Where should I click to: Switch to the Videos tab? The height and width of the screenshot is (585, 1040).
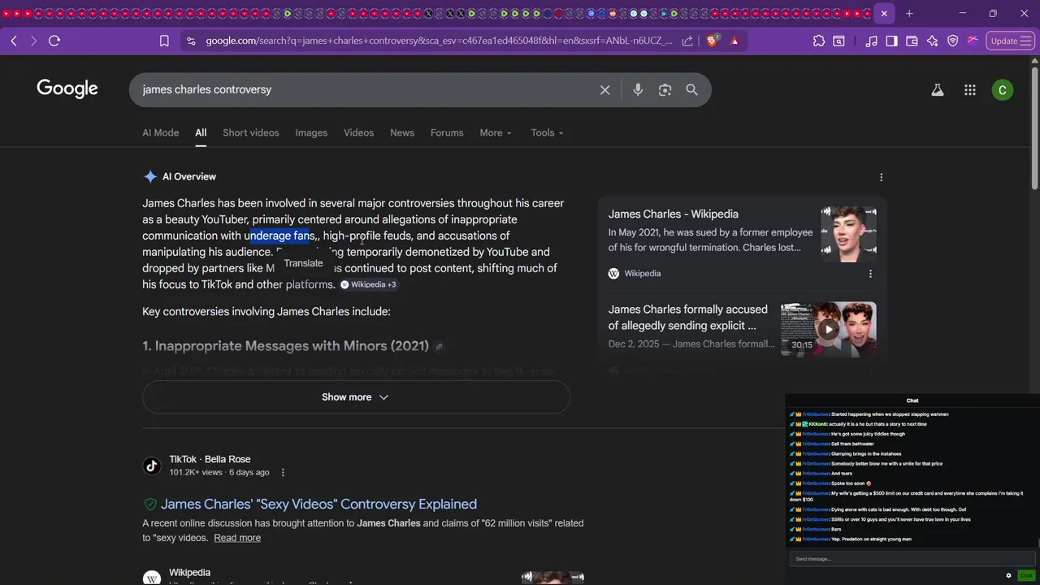[358, 132]
